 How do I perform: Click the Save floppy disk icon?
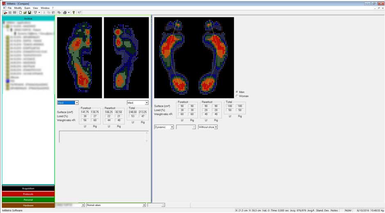[29, 13]
